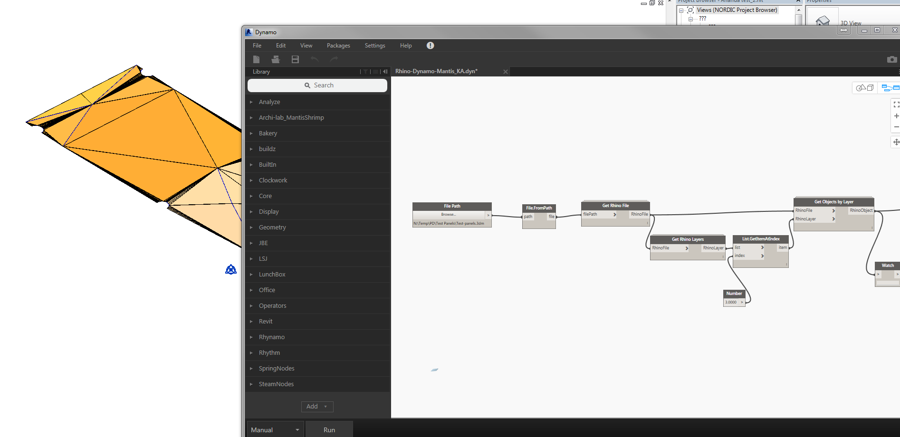Click the Views node icon in Project Browser
Screen dimensions: 900x437
[690, 10]
